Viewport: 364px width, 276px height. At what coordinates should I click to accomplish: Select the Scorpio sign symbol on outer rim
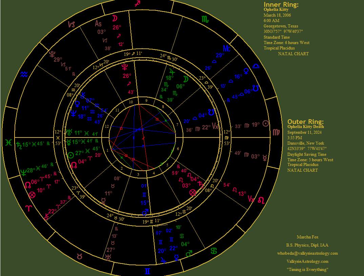(205, 19)
